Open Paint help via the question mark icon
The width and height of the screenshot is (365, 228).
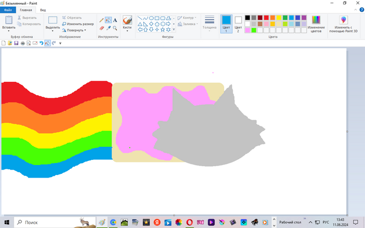(361, 10)
